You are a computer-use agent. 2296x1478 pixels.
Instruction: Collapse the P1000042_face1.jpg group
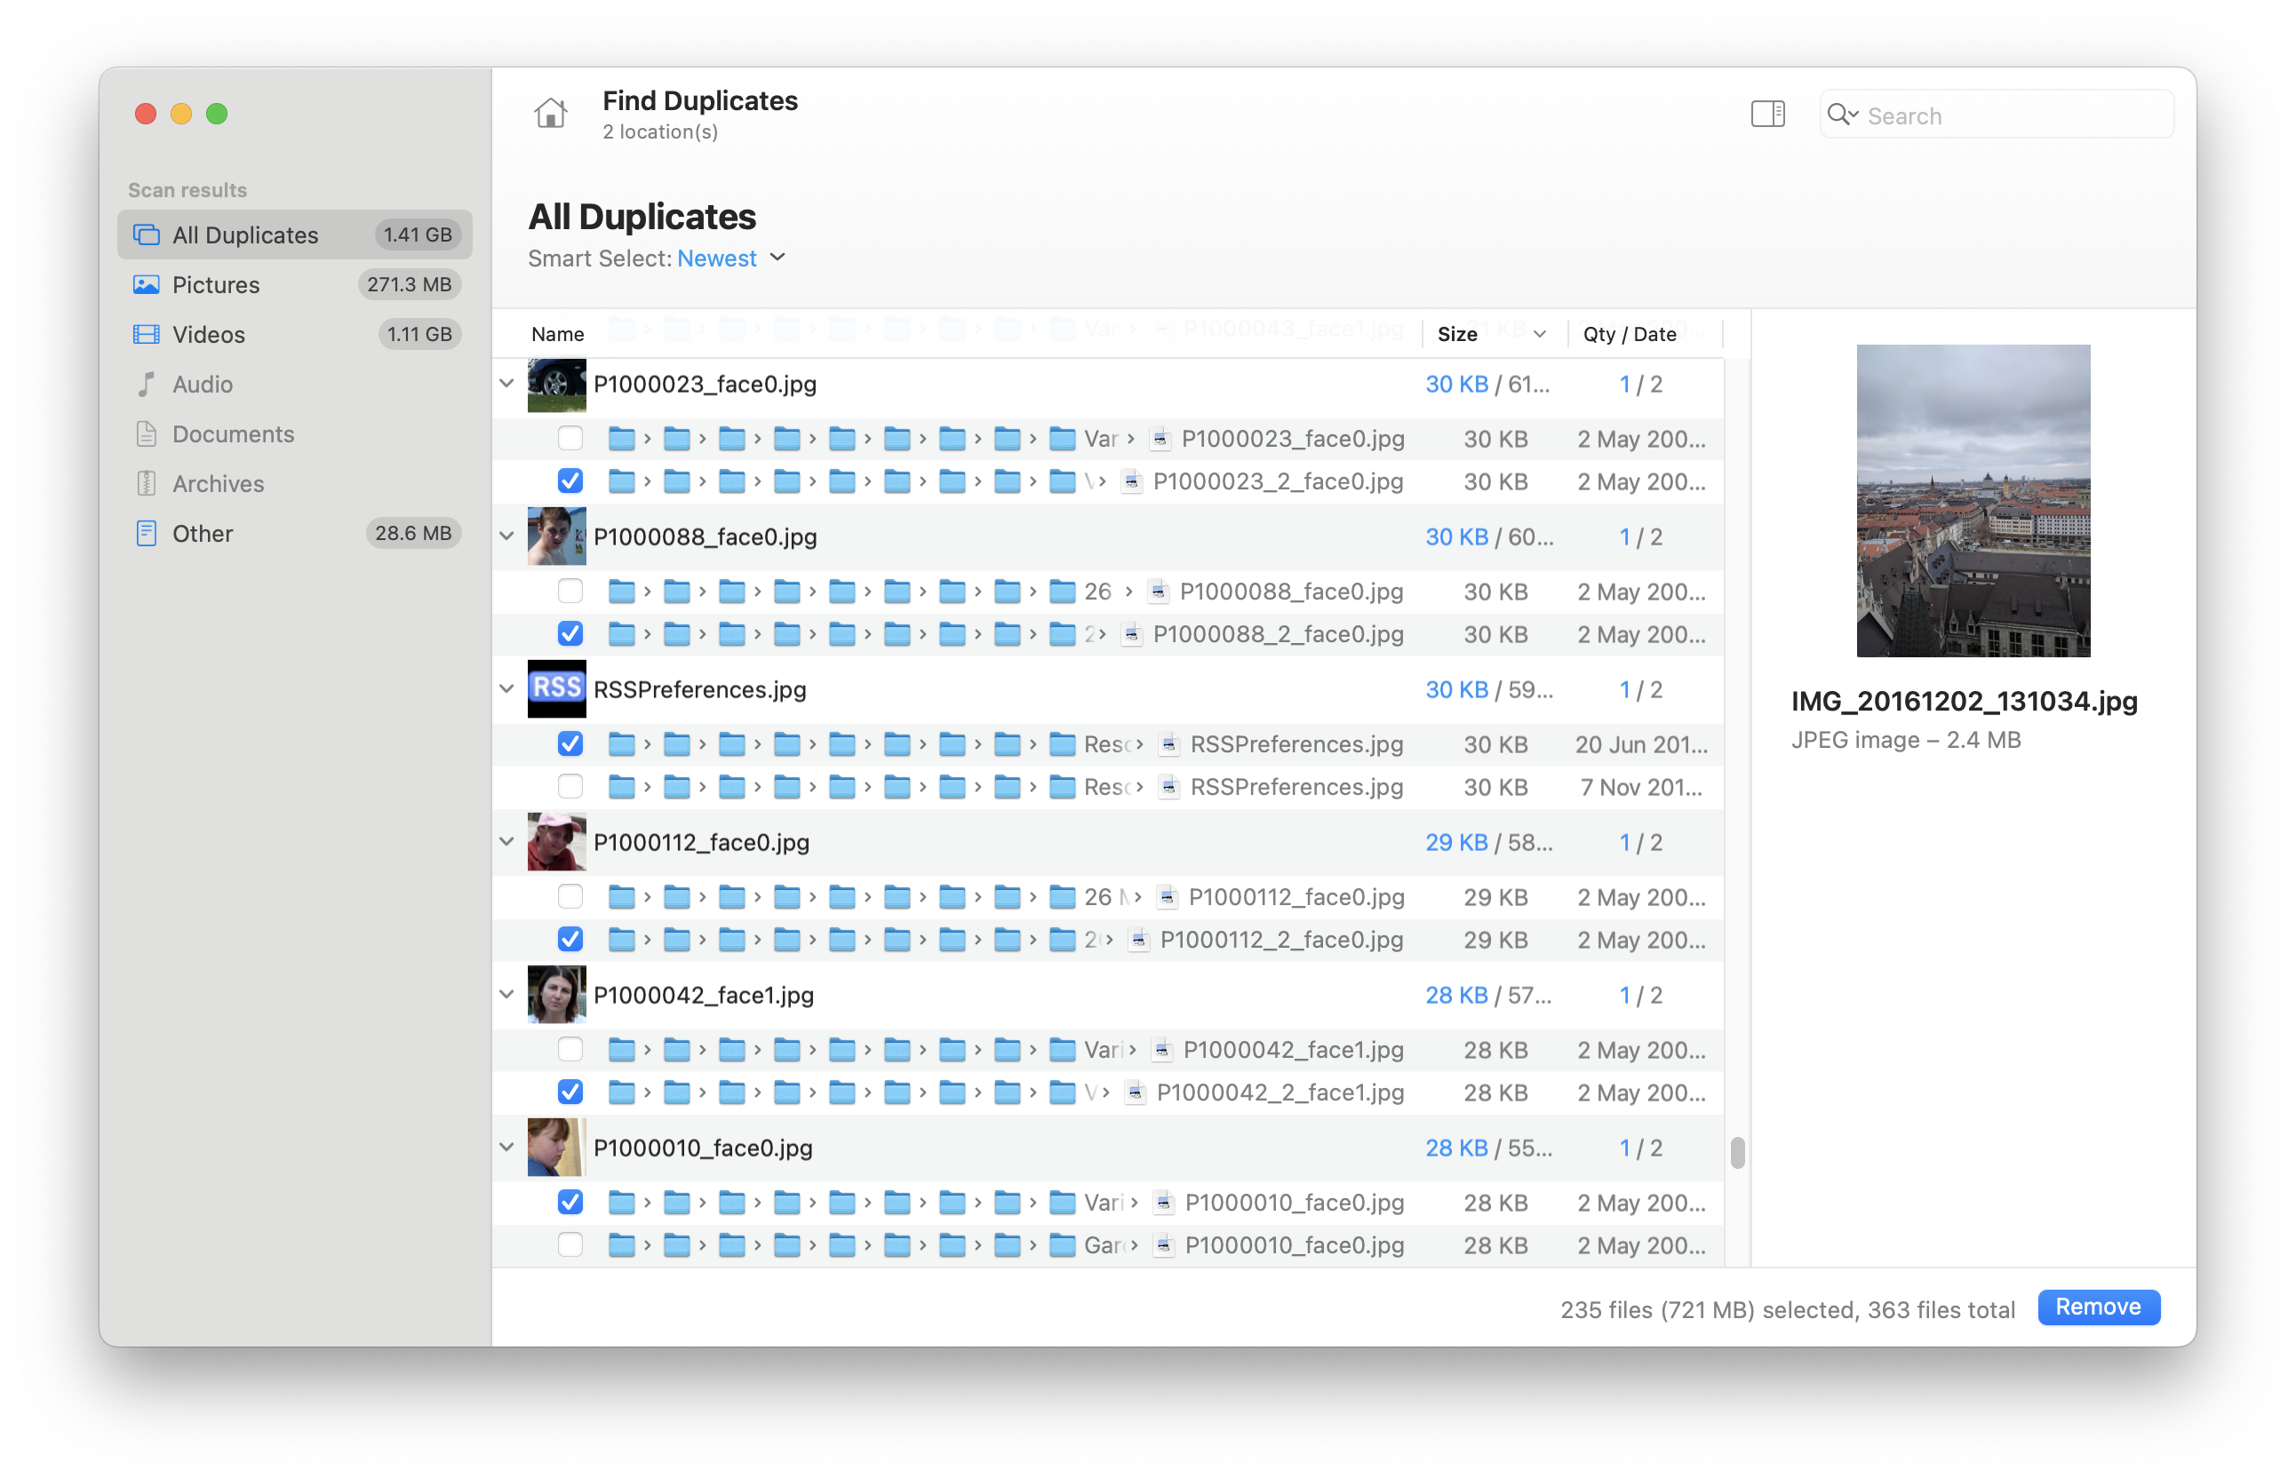click(506, 994)
